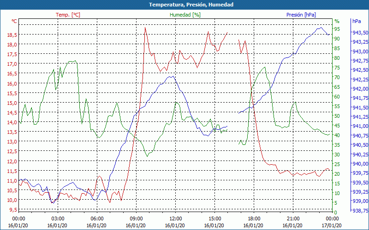369x230 pixels.
Task: Select the green '65' humidity tick label
Action: click(x=337, y=87)
